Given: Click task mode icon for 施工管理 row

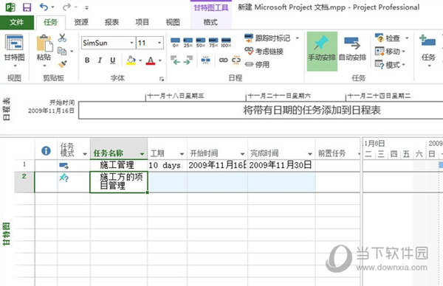Looking at the screenshot, I should [x=63, y=166].
